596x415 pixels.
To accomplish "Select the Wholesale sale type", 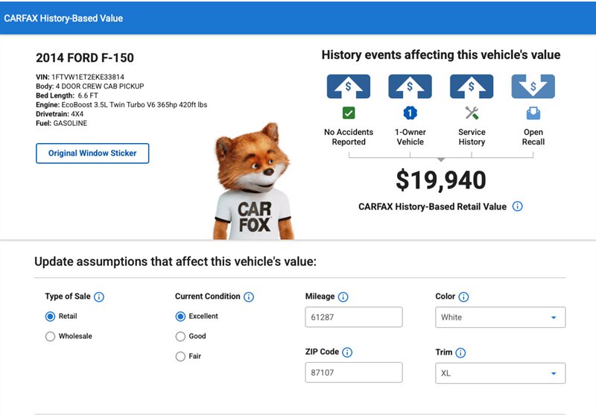I will pos(51,337).
